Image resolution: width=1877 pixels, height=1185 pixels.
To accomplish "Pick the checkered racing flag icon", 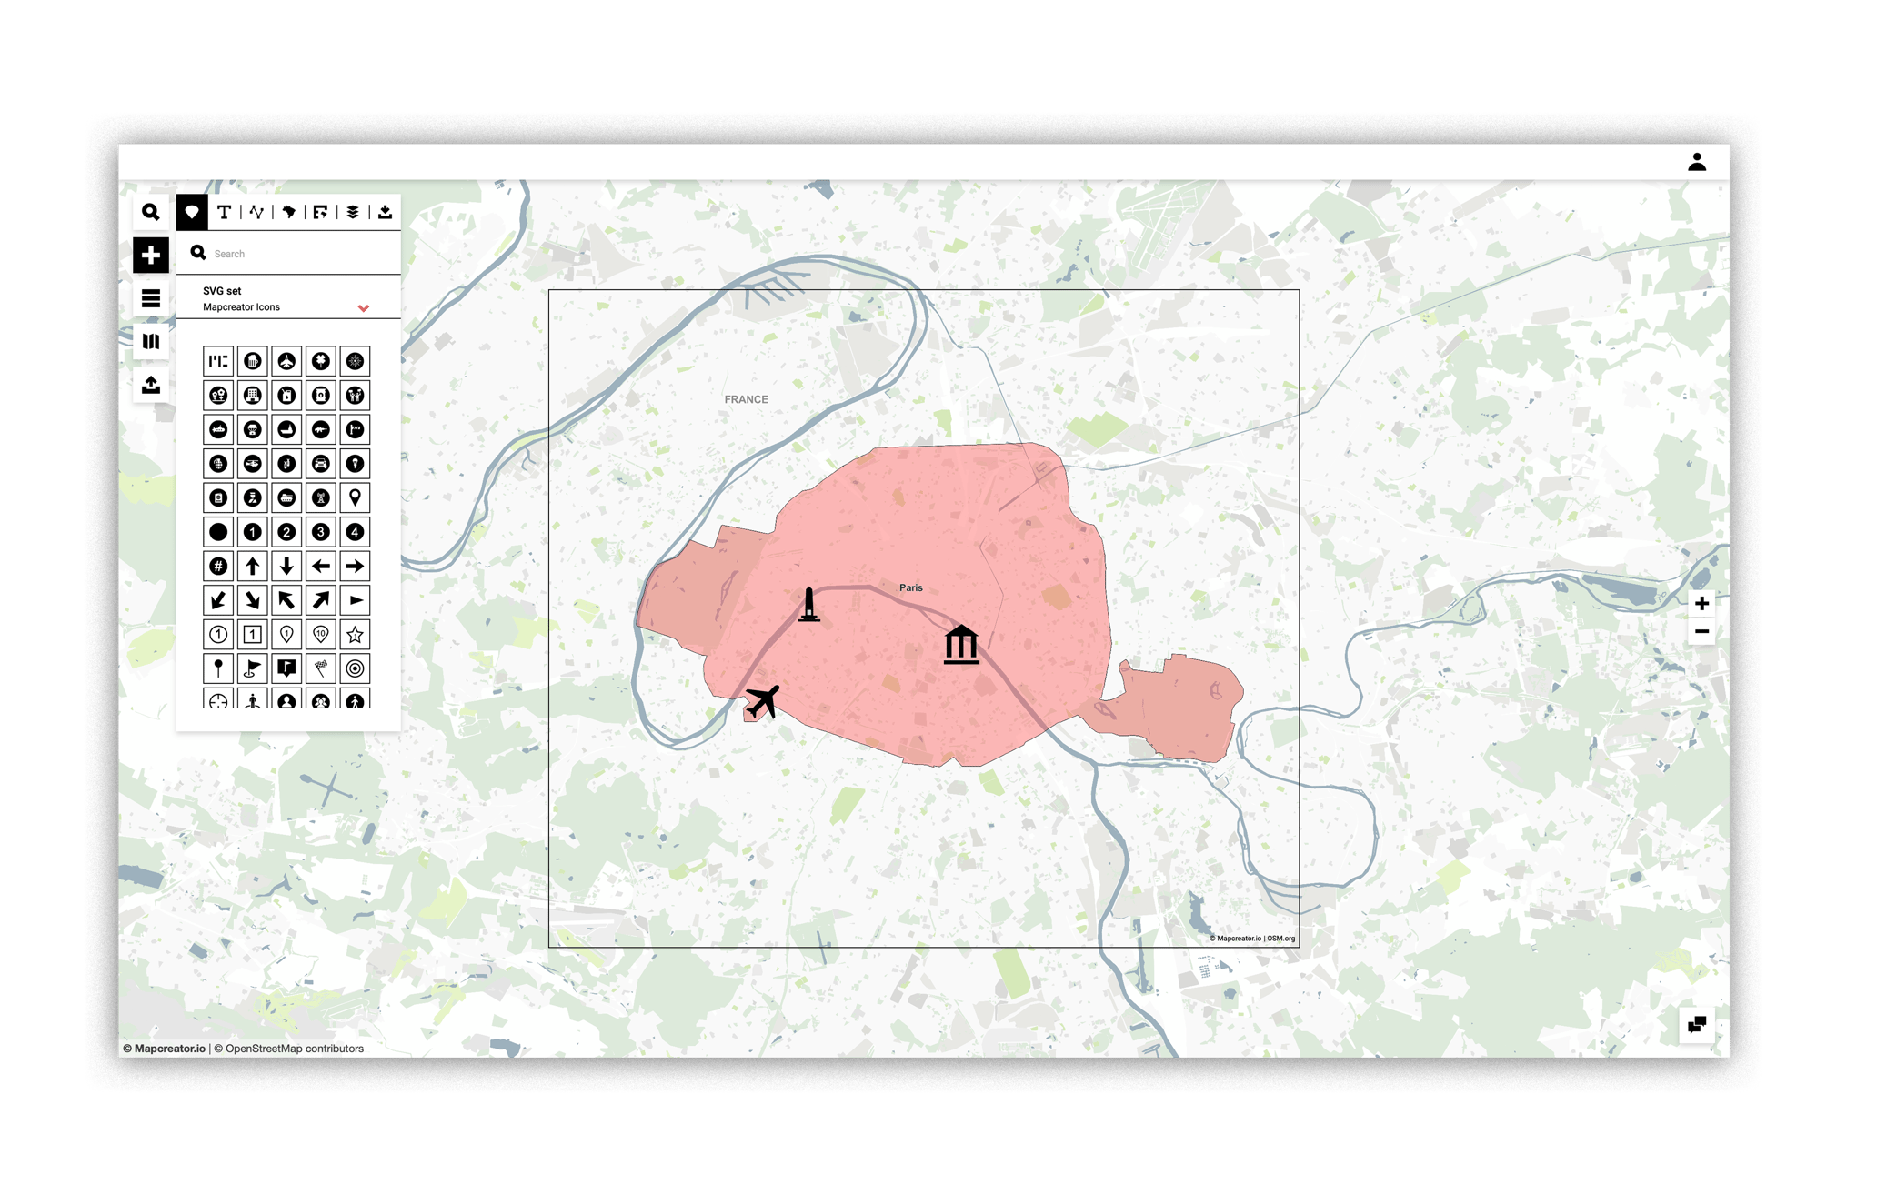I will click(321, 667).
